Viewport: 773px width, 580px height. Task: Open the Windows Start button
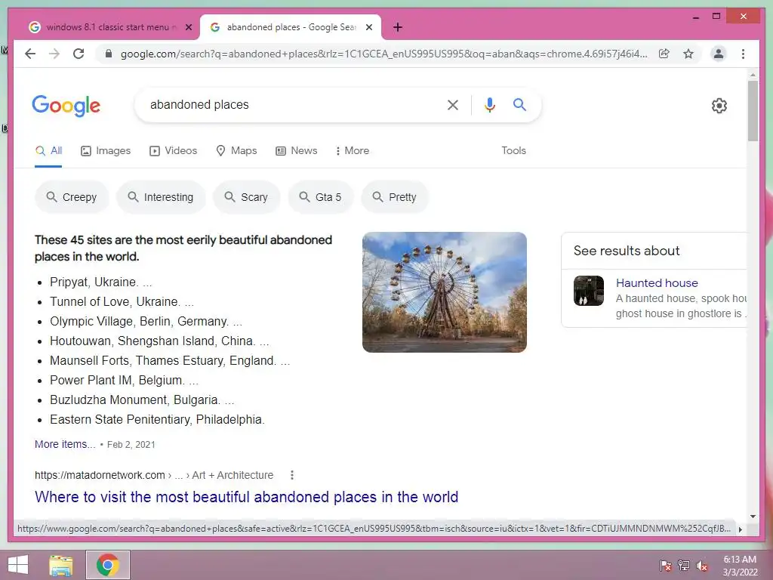(x=18, y=565)
